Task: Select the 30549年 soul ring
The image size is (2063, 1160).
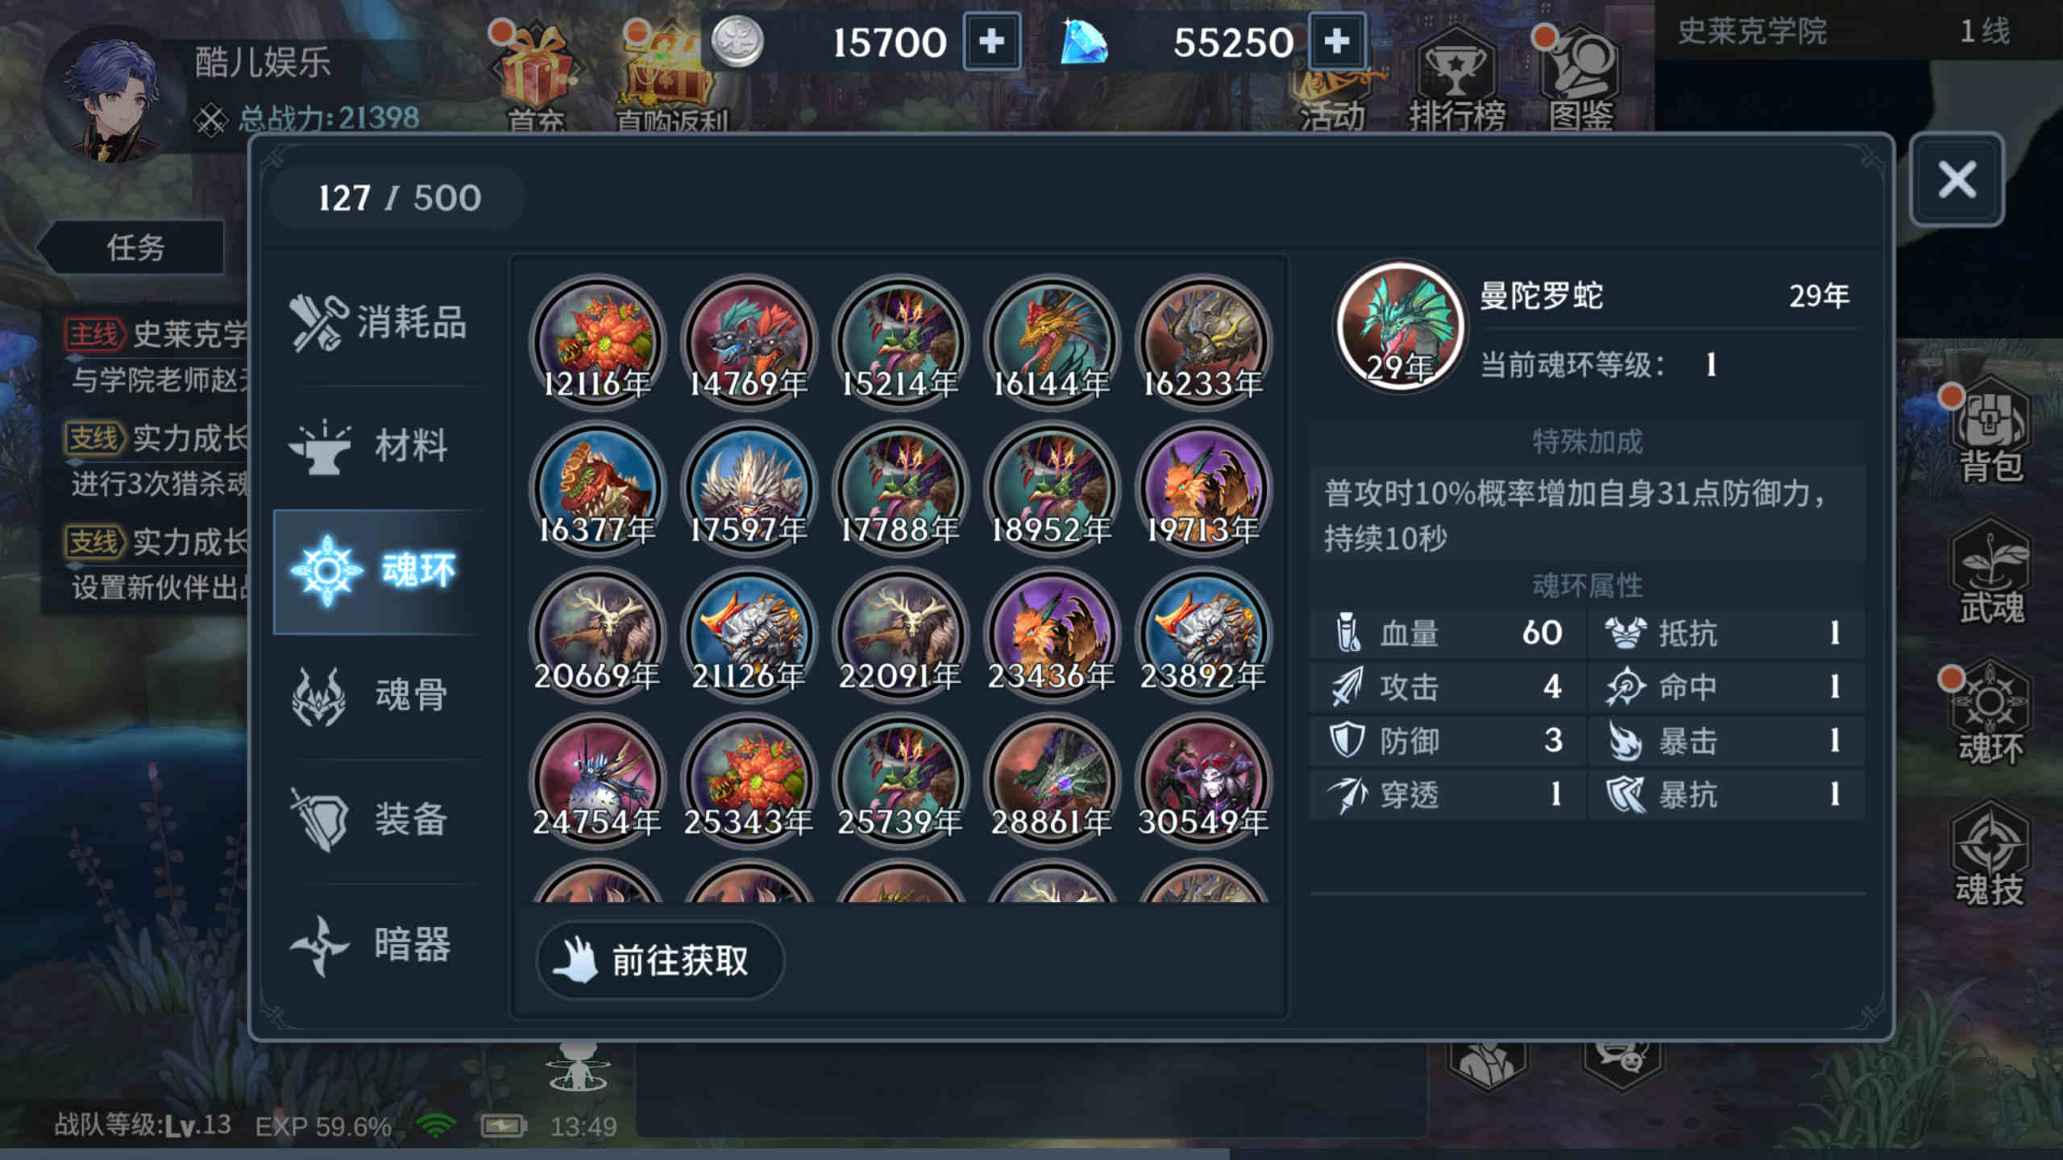Action: click(x=1203, y=781)
